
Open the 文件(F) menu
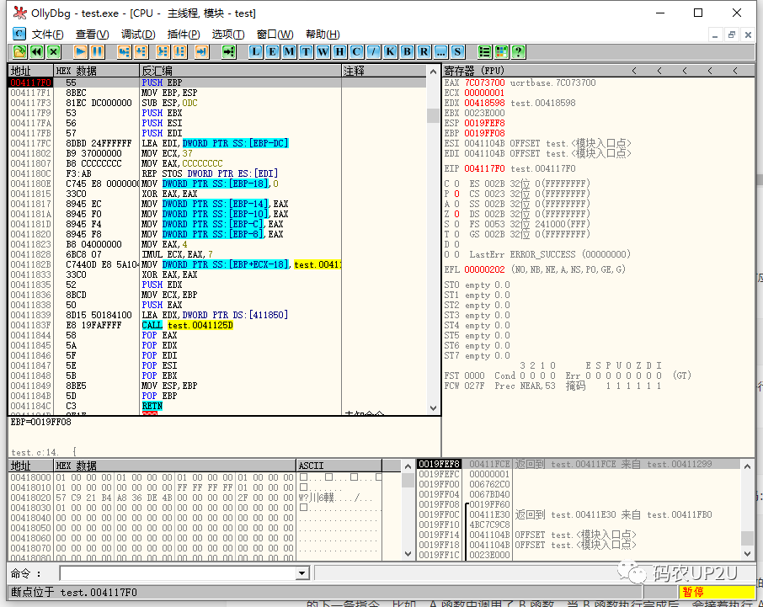(x=48, y=34)
